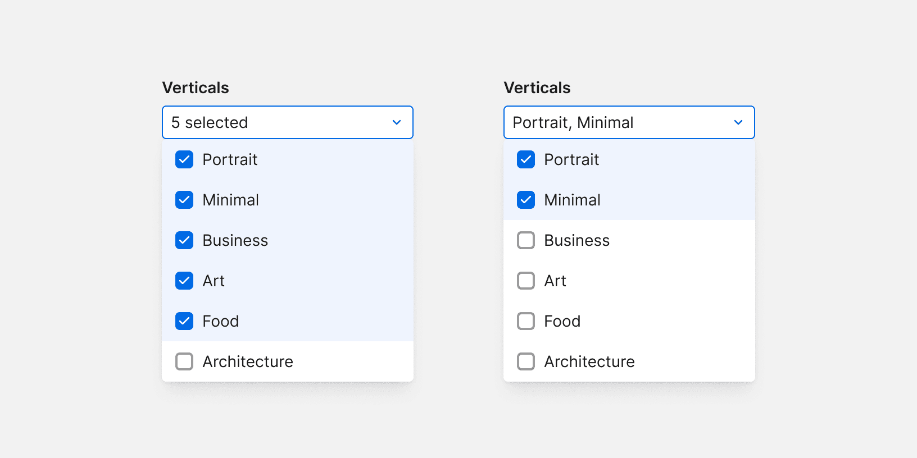Click the Food option label in right menu

562,321
